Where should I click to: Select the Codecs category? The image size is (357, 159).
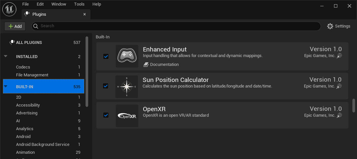coord(44,67)
